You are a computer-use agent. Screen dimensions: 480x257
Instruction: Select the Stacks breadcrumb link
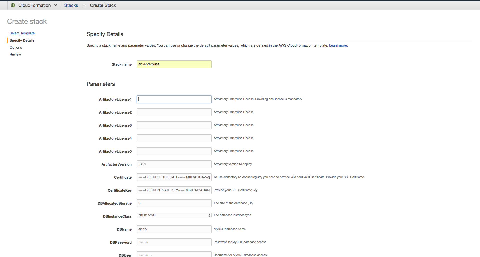pyautogui.click(x=71, y=5)
